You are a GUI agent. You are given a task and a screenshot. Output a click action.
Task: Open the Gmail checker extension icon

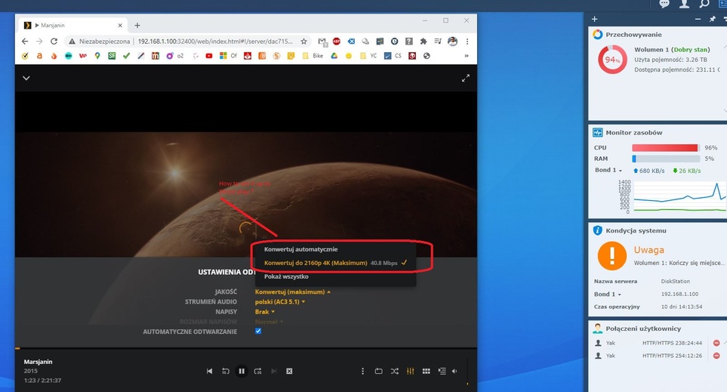click(x=322, y=42)
